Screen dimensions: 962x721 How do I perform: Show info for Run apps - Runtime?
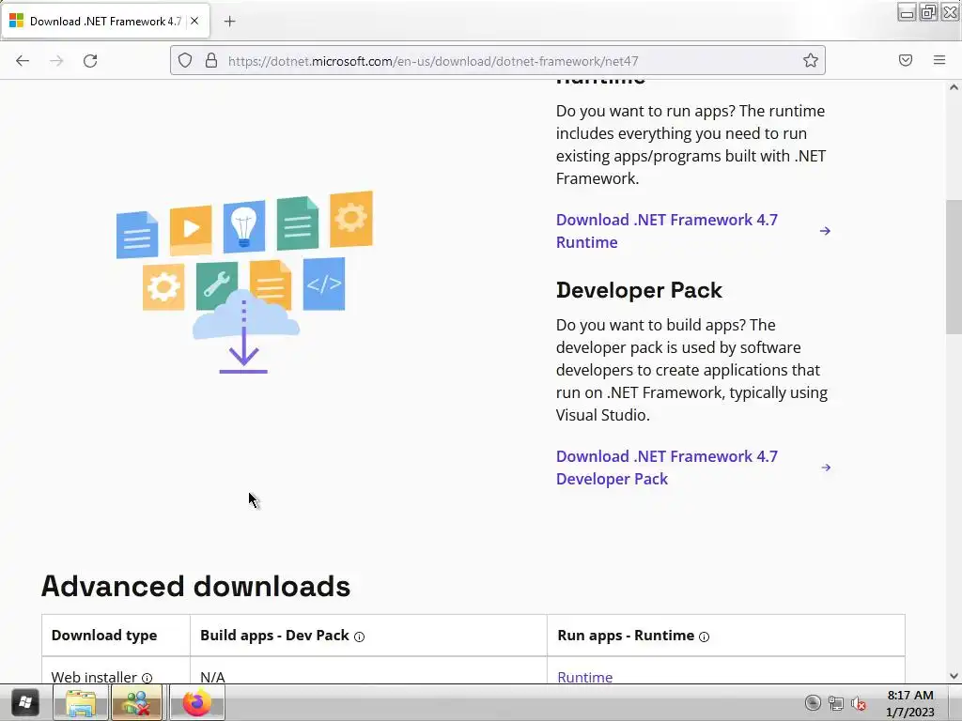(x=705, y=637)
